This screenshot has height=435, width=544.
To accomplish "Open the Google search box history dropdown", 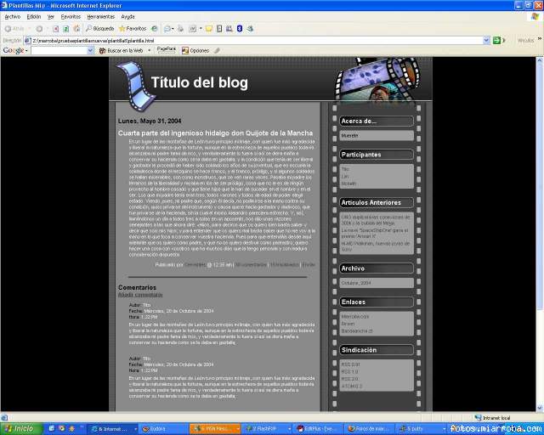I will [x=91, y=51].
